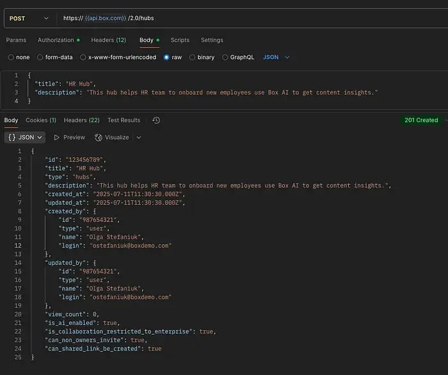
Task: Click the "is_ai_enabled": true line
Action: coord(83,323)
